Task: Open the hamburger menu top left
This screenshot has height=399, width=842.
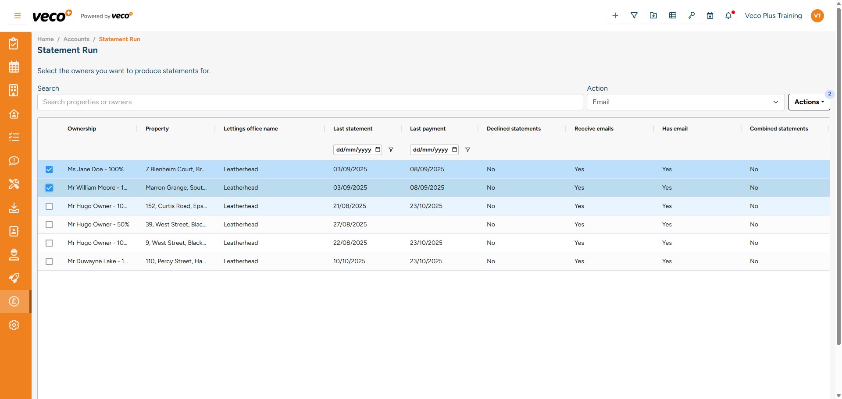Action: click(x=18, y=15)
